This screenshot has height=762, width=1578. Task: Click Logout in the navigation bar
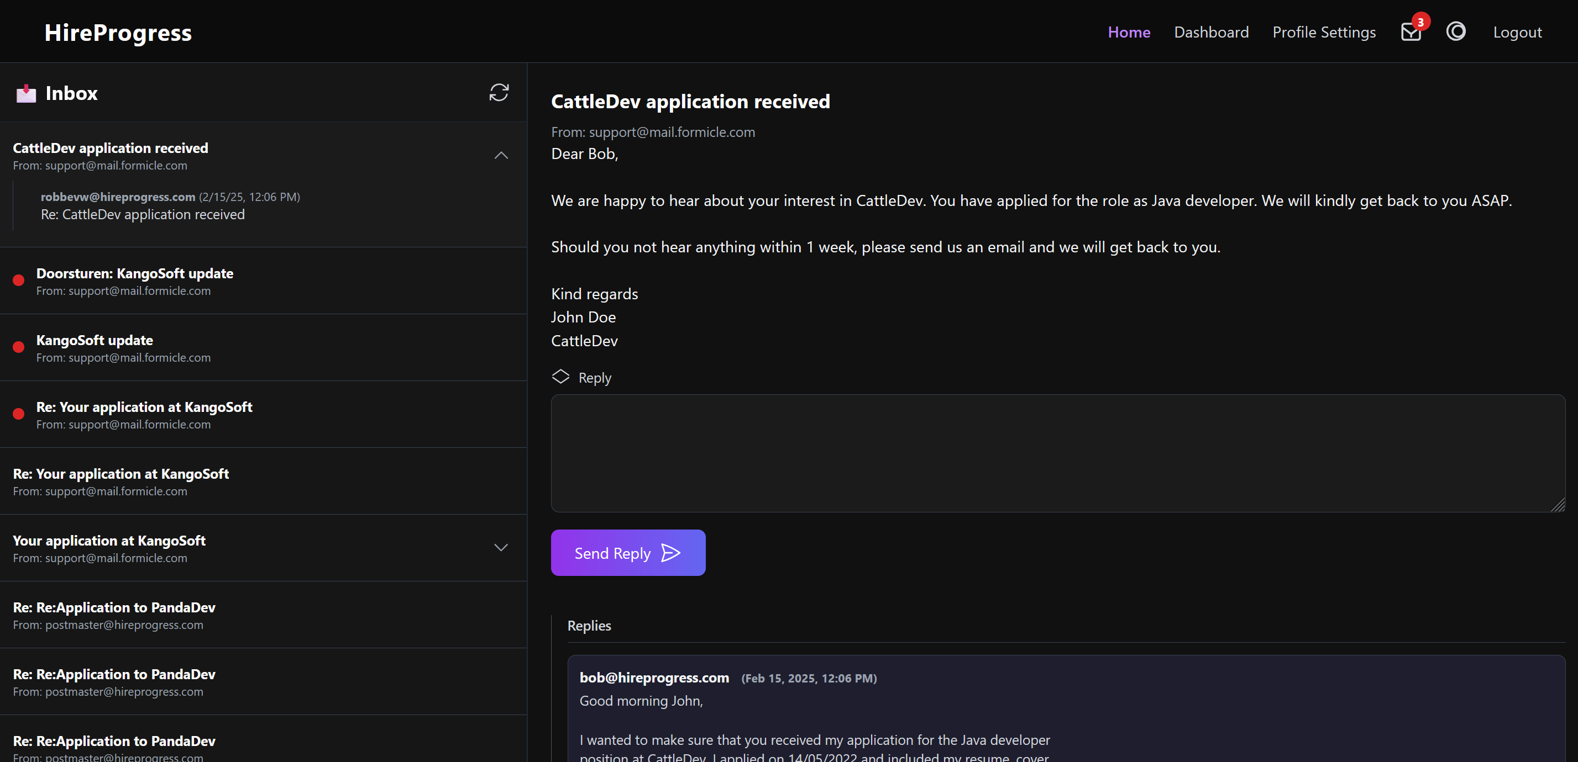[1517, 32]
